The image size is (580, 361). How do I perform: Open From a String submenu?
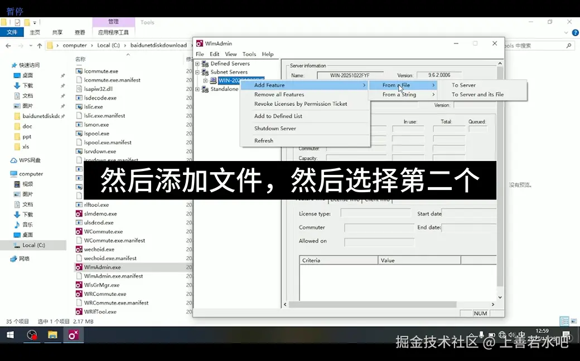403,95
